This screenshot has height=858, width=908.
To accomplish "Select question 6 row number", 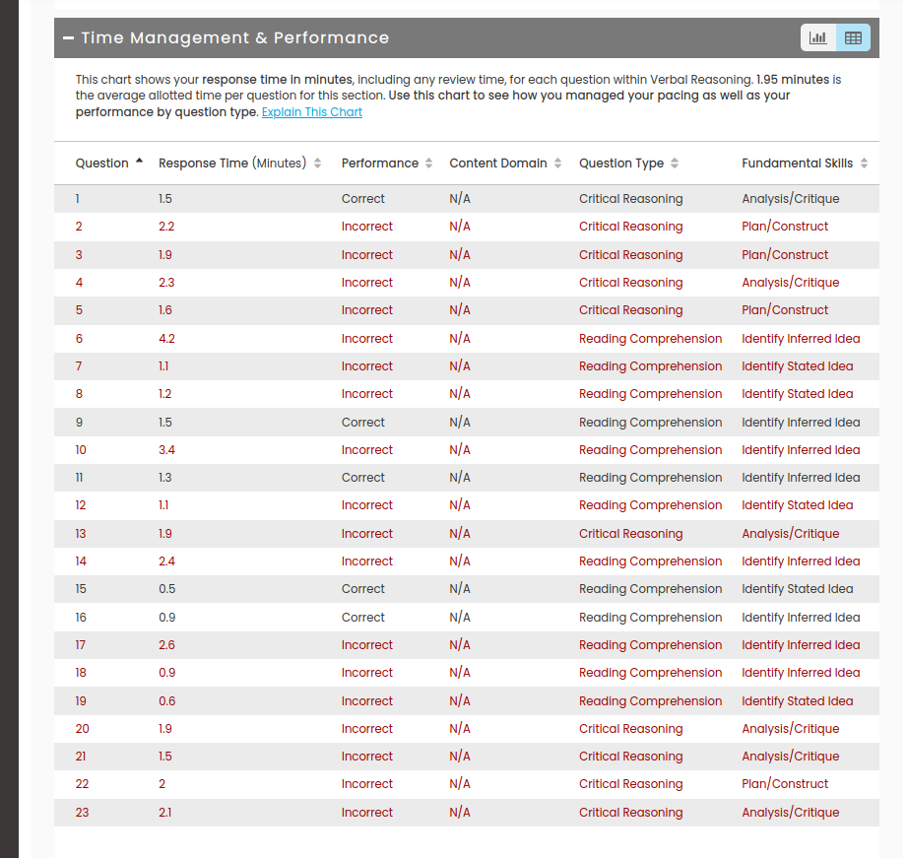I will [79, 339].
